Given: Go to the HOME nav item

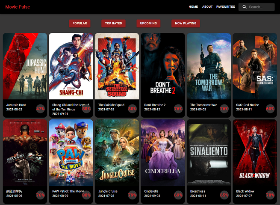Looking at the screenshot, I should 193,6.
